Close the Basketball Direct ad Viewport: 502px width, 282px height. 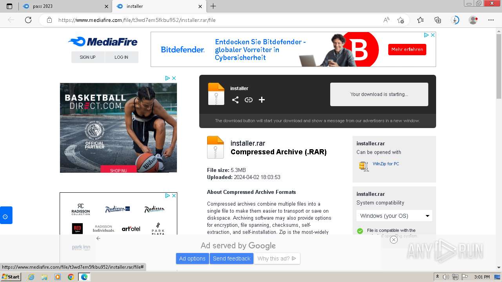coord(174,78)
